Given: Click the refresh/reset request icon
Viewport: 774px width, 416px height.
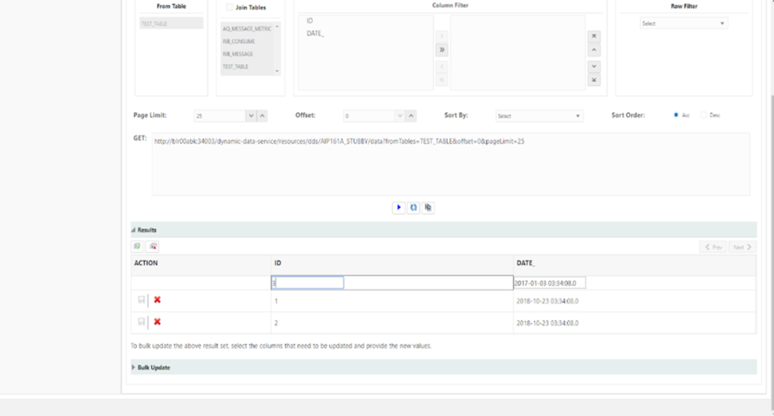Looking at the screenshot, I should point(413,207).
